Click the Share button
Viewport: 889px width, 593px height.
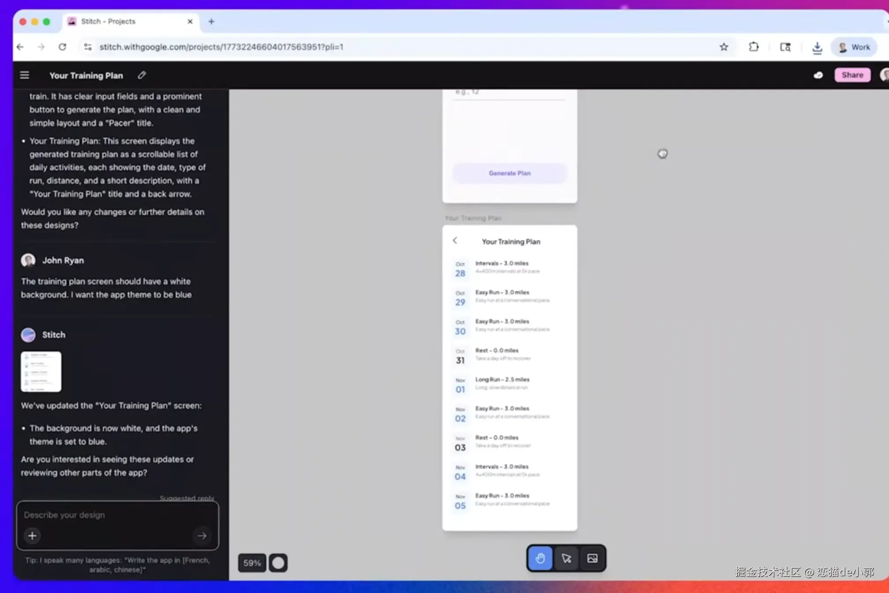(852, 75)
